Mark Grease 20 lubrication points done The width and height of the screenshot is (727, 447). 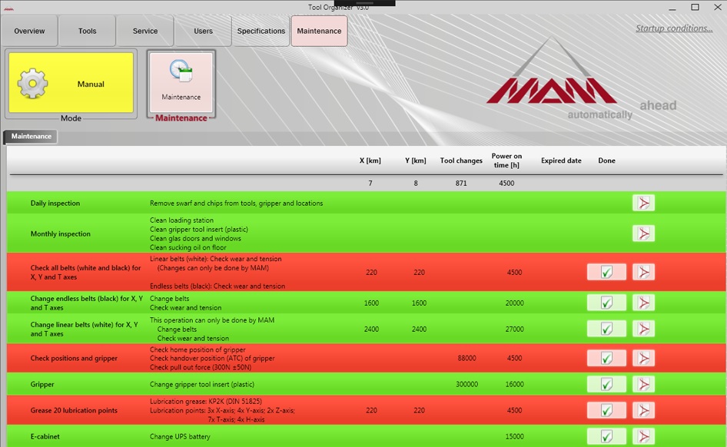pos(606,410)
